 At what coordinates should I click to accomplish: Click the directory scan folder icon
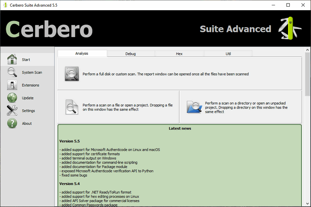pos(194,107)
